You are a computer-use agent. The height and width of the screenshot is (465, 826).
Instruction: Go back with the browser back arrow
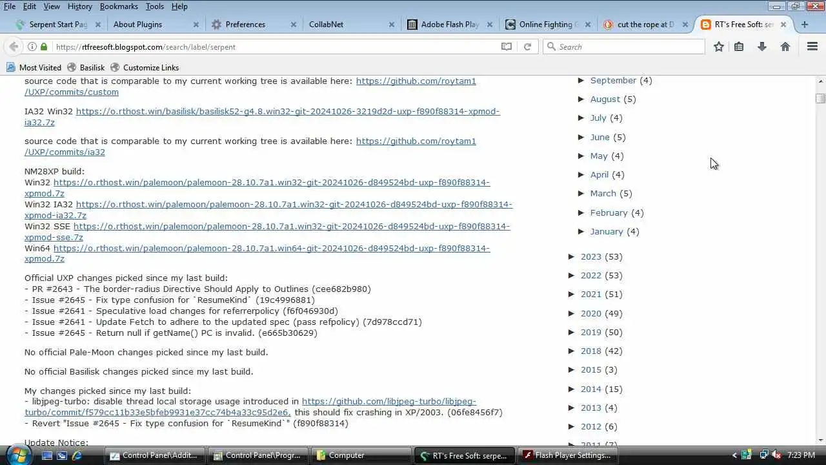pos(14,46)
